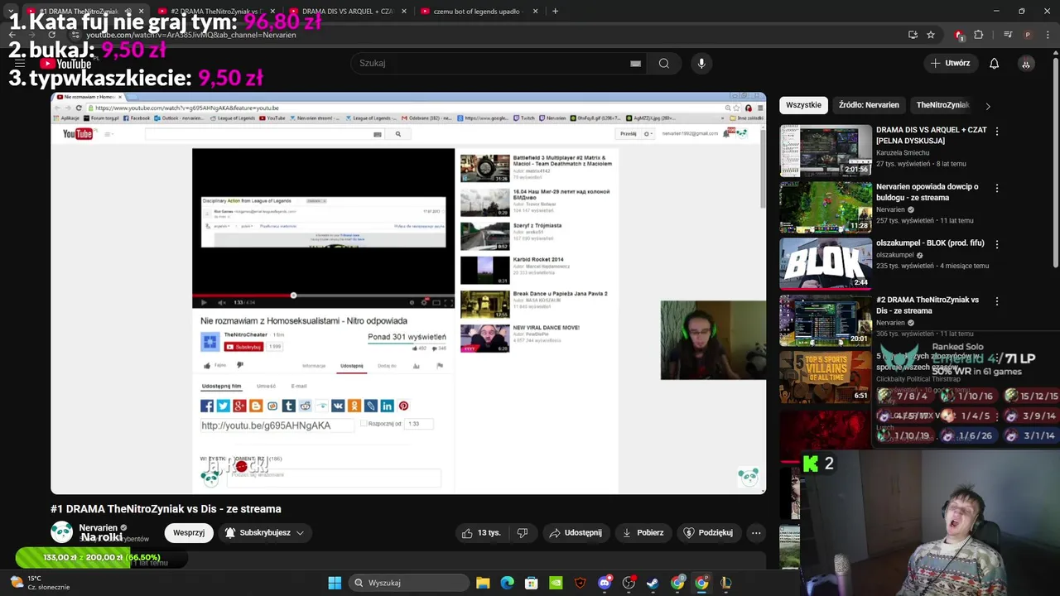The height and width of the screenshot is (596, 1060).
Task: Start voice search with microphone icon
Action: pos(701,64)
